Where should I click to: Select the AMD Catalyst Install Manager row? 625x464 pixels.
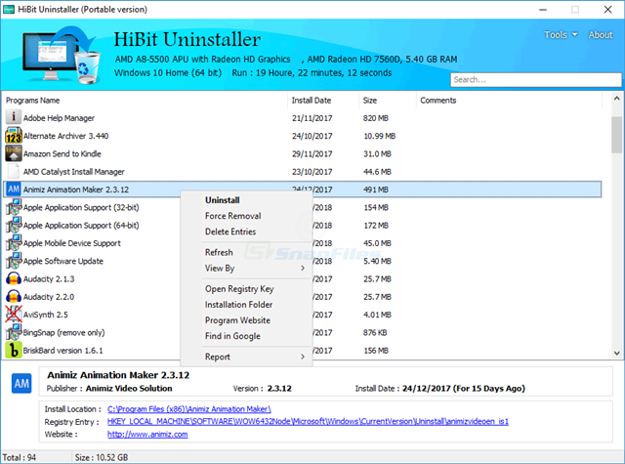302,172
